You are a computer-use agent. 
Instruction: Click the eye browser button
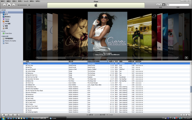182,115
